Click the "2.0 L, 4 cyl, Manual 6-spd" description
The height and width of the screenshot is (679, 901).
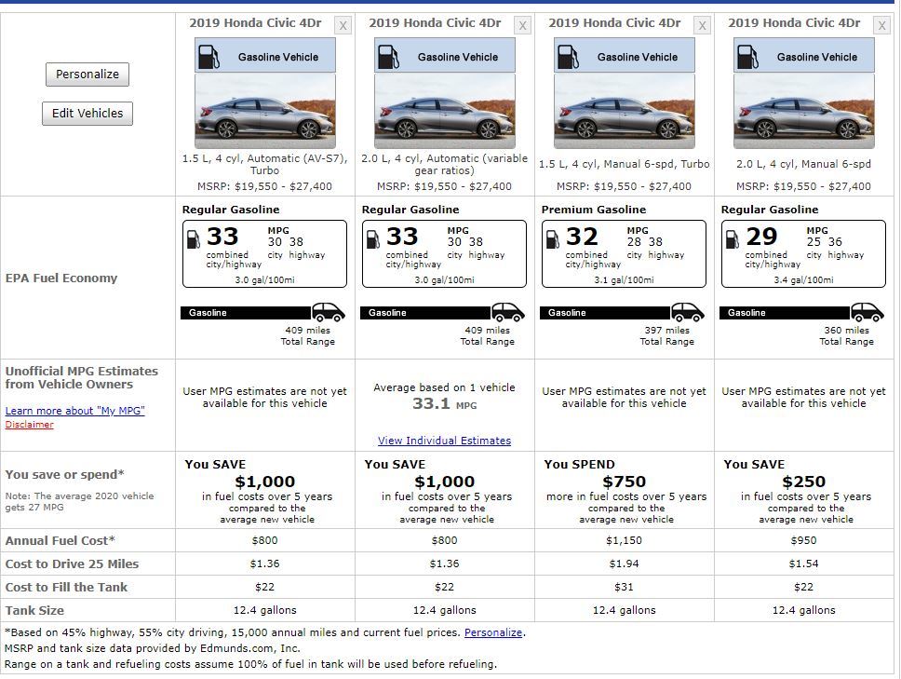pyautogui.click(x=803, y=164)
